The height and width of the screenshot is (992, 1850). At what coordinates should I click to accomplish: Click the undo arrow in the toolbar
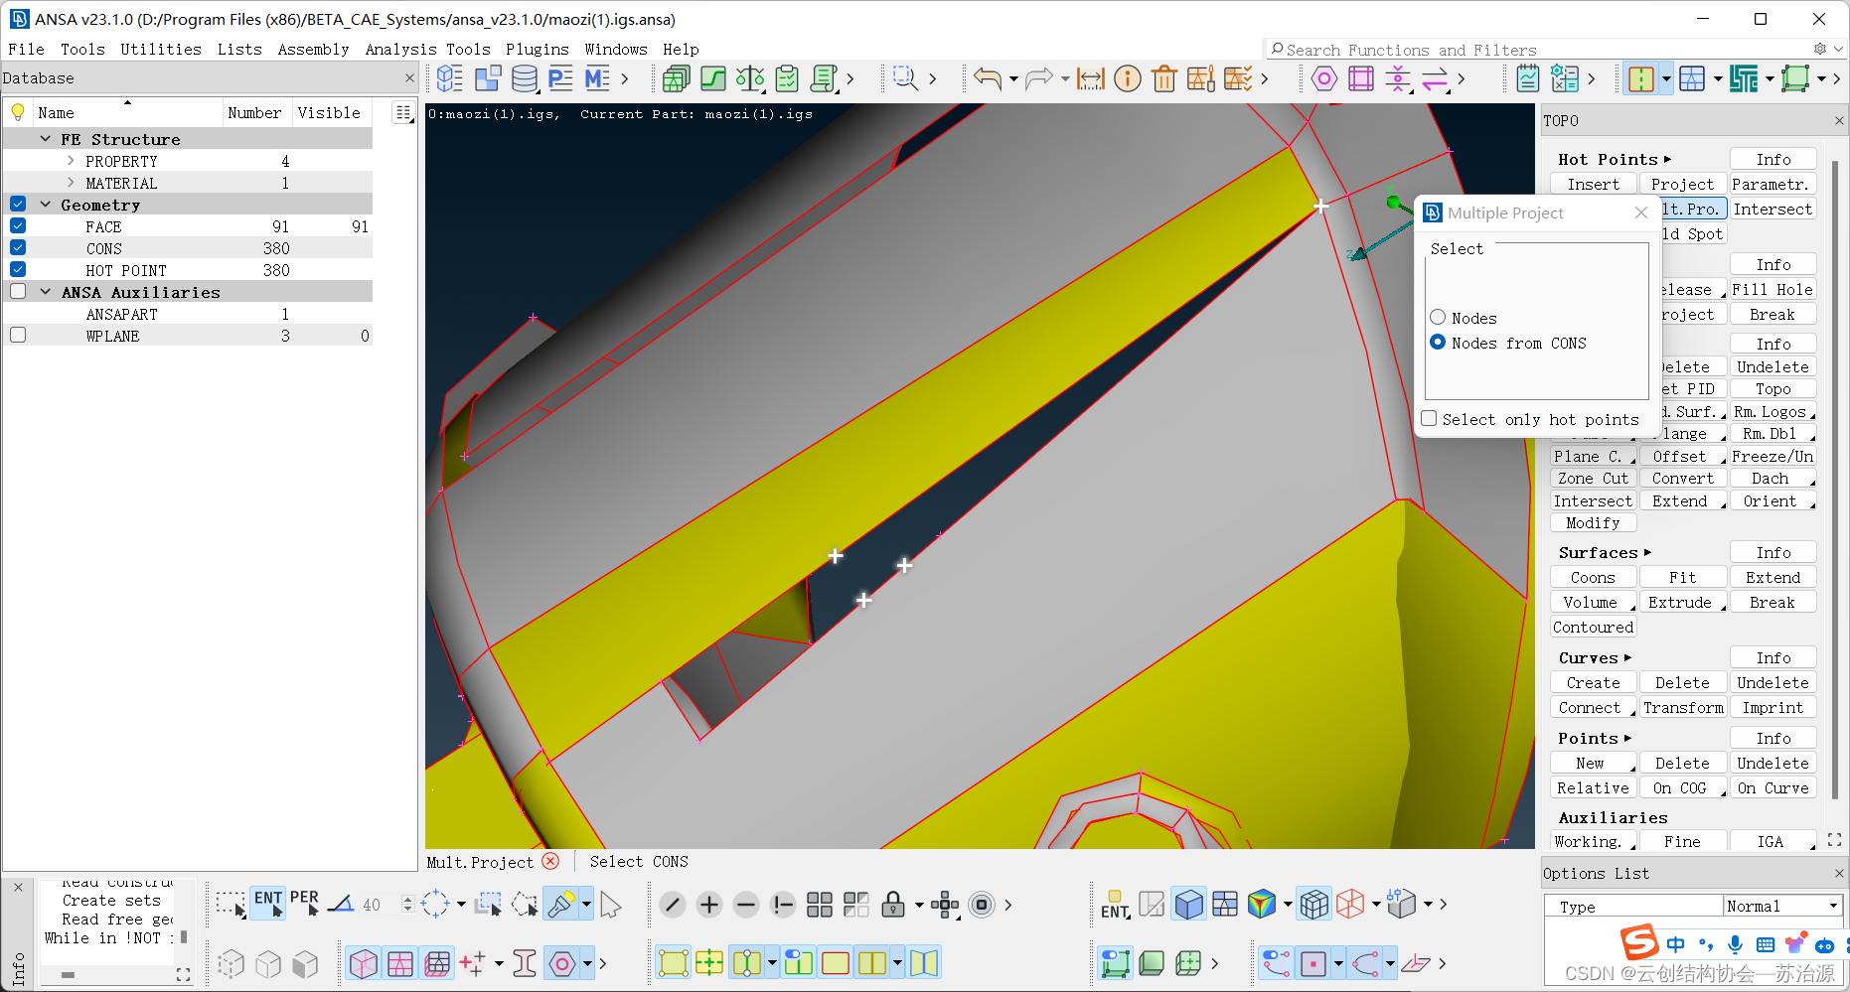987,78
